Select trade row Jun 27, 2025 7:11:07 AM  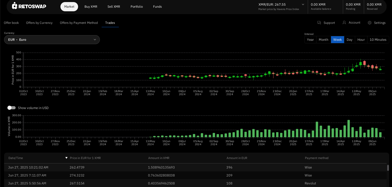[x=195, y=175]
